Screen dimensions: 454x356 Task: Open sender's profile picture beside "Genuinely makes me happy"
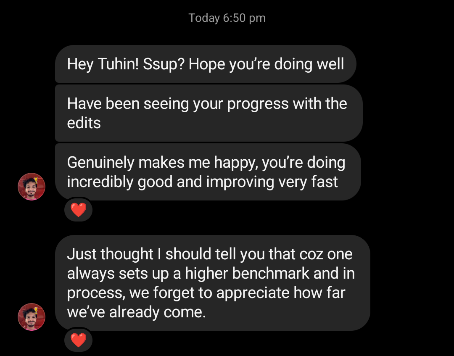click(31, 187)
